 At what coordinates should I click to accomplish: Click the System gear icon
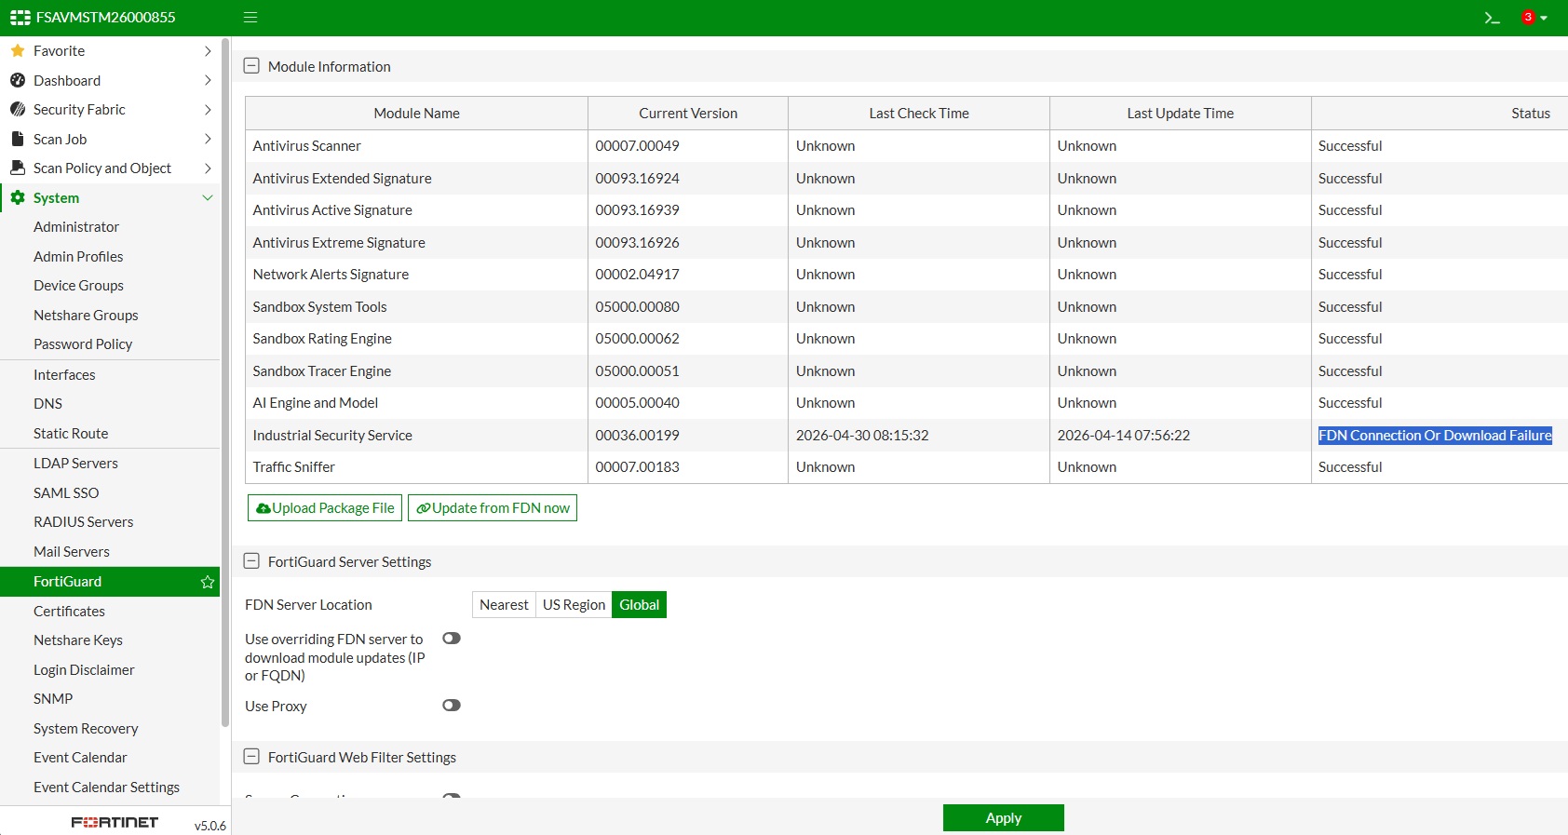coord(18,198)
